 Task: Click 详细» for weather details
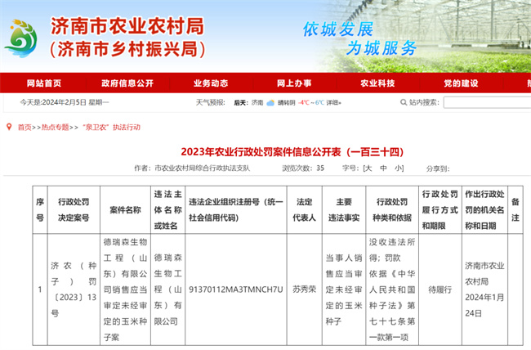click(x=333, y=103)
